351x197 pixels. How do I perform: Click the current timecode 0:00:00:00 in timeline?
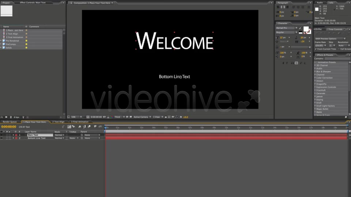point(8,127)
